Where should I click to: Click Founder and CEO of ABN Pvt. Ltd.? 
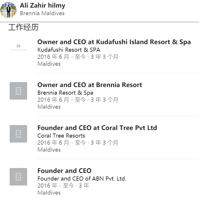pyautogui.click(x=82, y=179)
